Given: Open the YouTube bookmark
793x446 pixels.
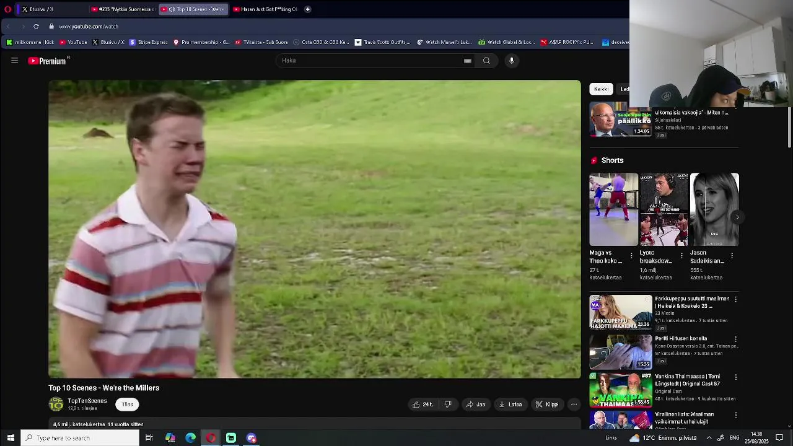Looking at the screenshot, I should pos(73,42).
